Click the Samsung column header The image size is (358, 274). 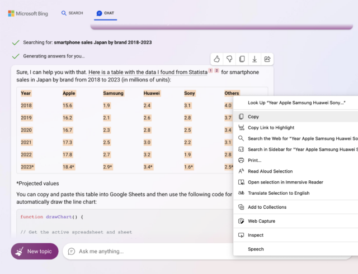113,93
